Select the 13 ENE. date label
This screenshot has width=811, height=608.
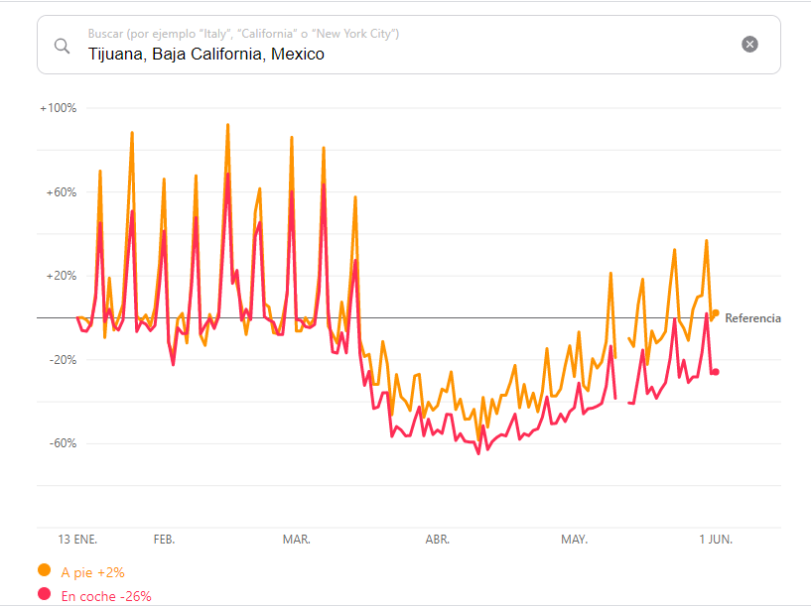coord(77,540)
